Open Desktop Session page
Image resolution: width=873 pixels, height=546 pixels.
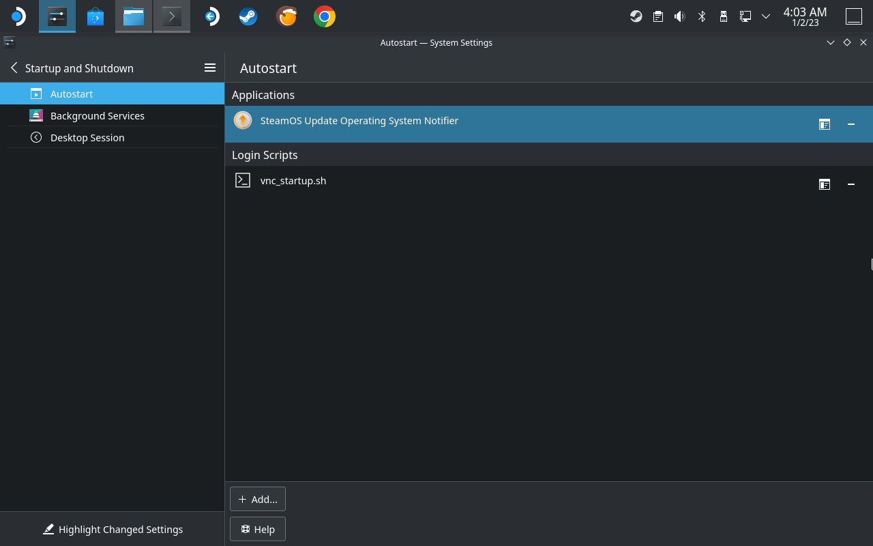pyautogui.click(x=112, y=137)
